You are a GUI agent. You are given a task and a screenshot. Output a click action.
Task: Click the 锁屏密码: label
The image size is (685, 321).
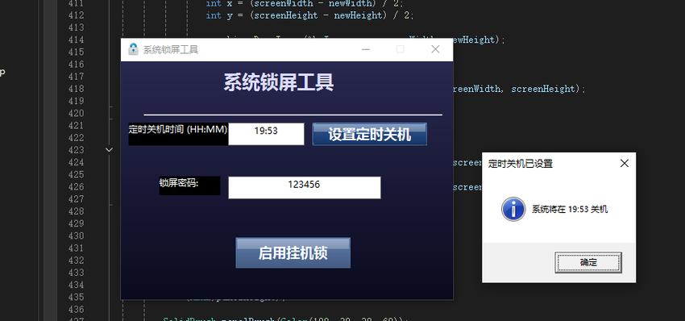[179, 183]
